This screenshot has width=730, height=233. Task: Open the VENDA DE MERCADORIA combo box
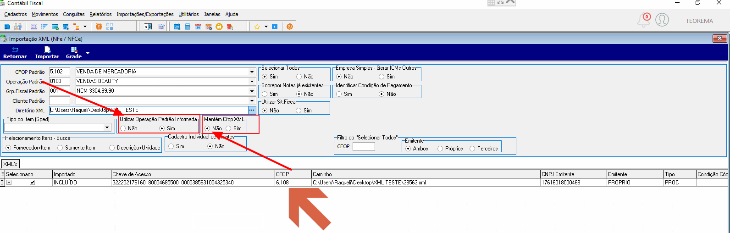pyautogui.click(x=252, y=72)
